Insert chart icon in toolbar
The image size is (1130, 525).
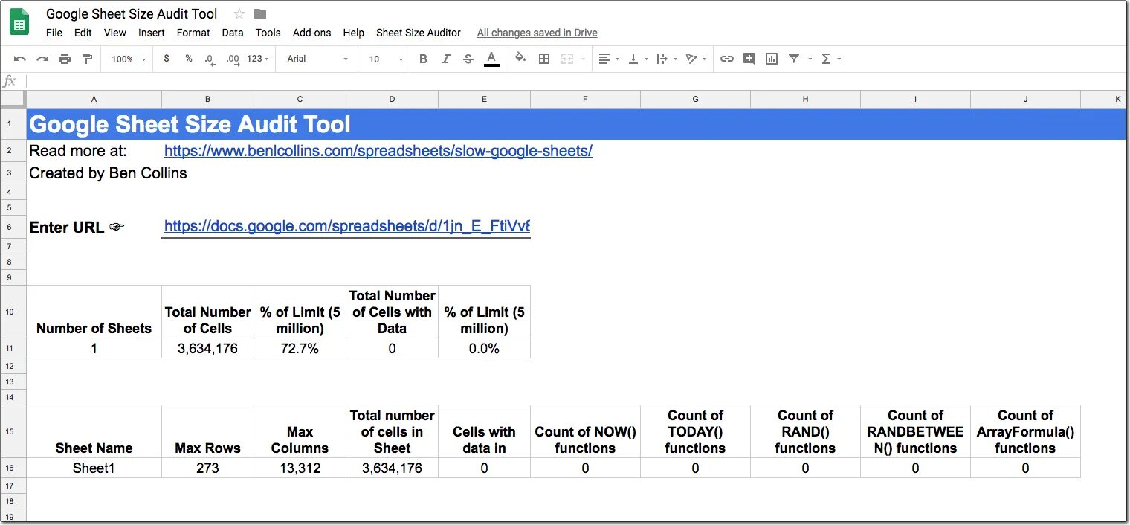coord(772,59)
